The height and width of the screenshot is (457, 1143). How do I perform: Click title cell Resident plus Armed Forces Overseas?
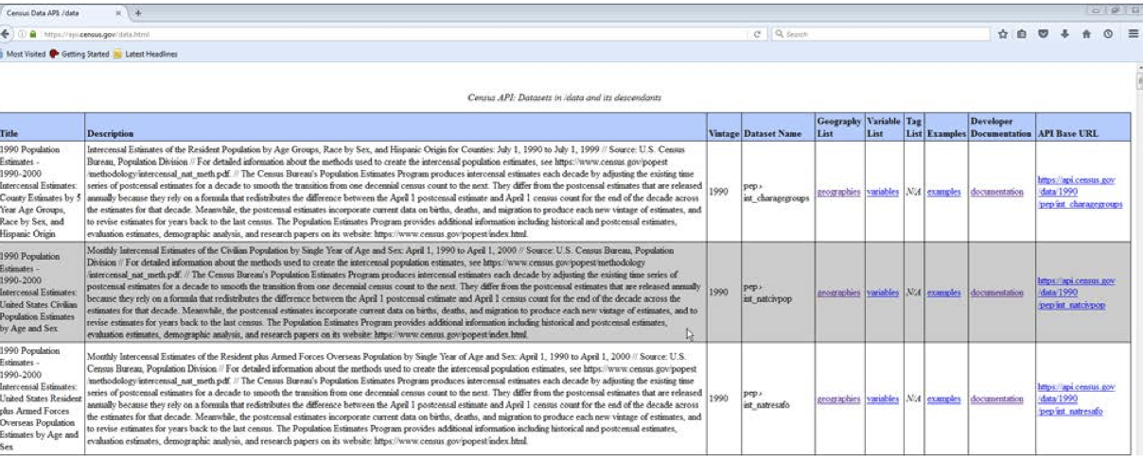click(x=41, y=399)
